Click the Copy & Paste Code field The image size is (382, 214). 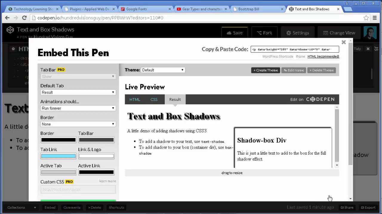point(295,49)
